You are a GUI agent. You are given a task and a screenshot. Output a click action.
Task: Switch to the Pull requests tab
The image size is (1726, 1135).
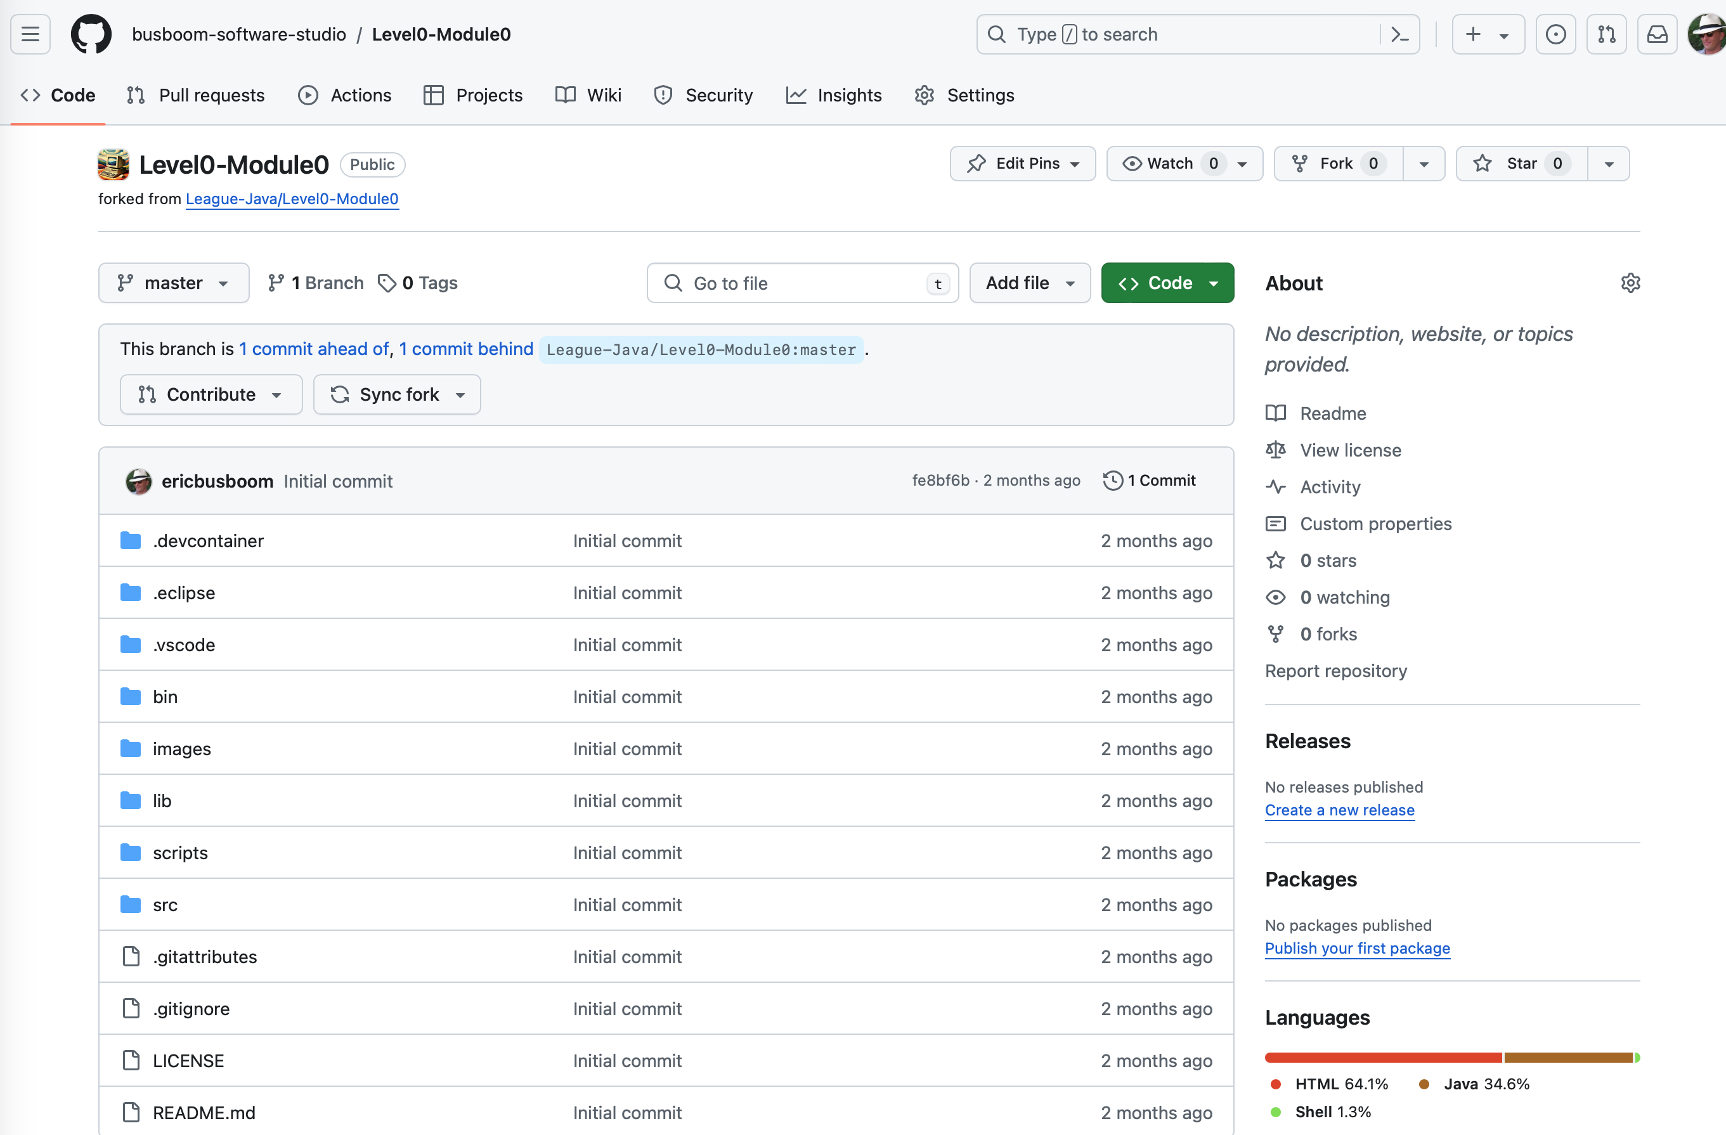(x=196, y=95)
